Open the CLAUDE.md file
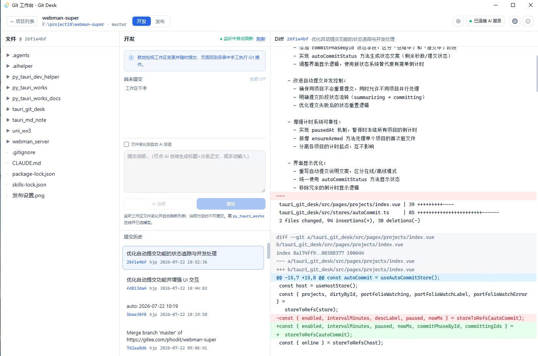 pos(27,163)
